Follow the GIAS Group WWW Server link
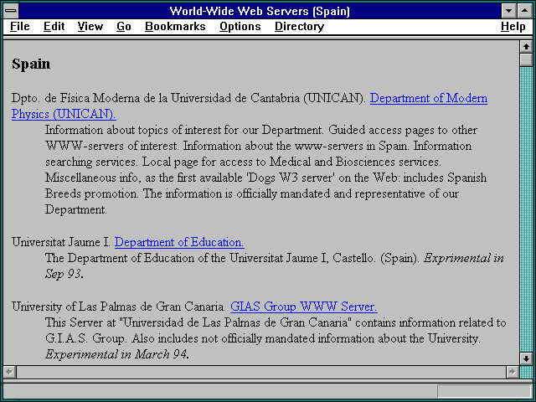The height and width of the screenshot is (402, 536). 303,307
